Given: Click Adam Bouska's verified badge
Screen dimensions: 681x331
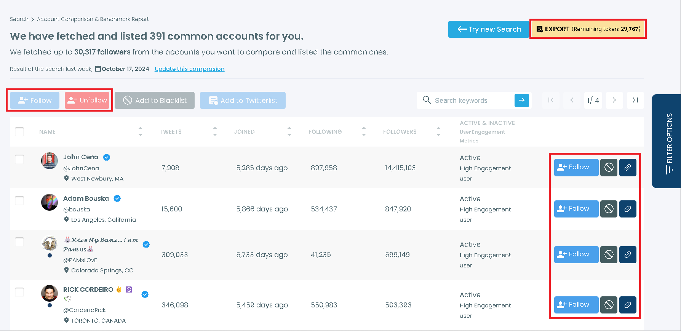Looking at the screenshot, I should coord(117,198).
